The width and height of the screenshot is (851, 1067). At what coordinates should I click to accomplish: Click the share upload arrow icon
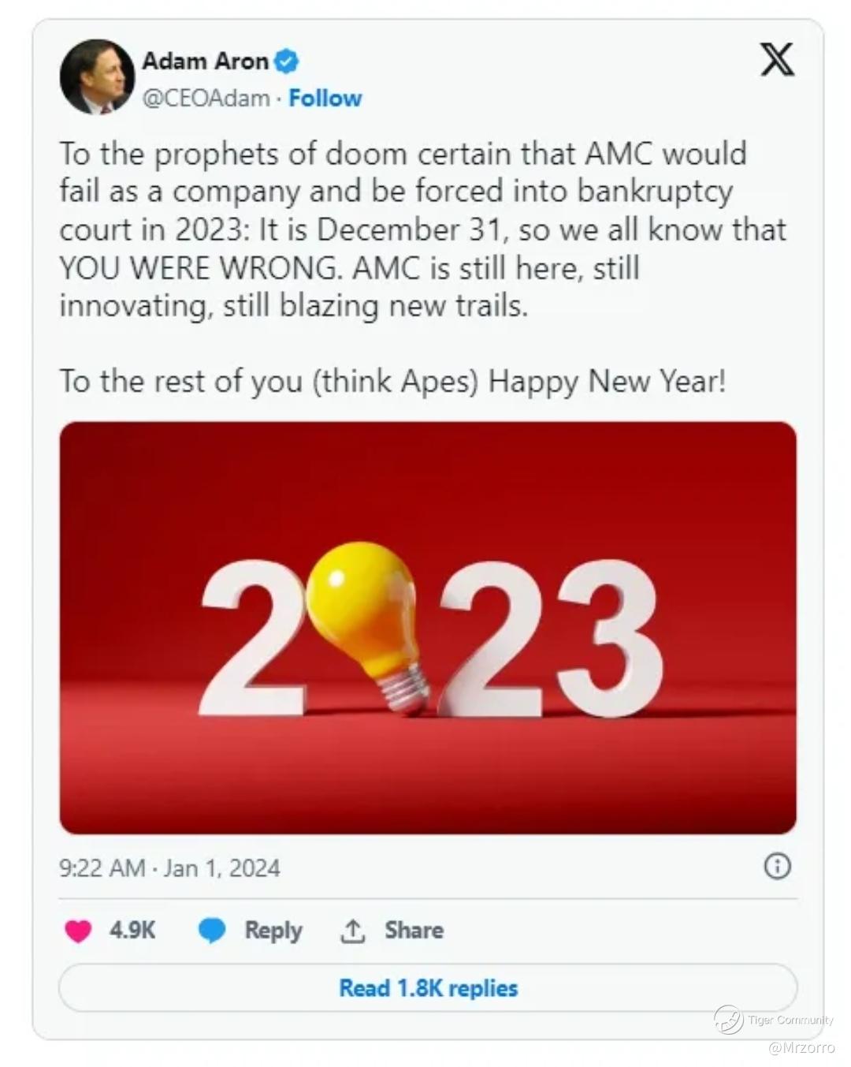click(352, 931)
